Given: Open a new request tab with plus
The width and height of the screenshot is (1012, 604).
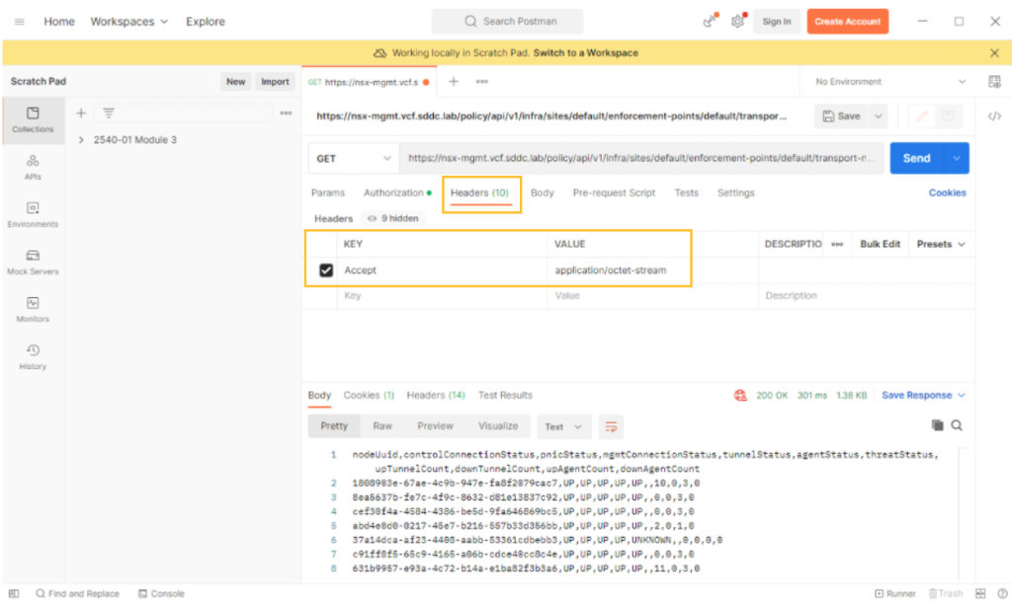Looking at the screenshot, I should [454, 82].
